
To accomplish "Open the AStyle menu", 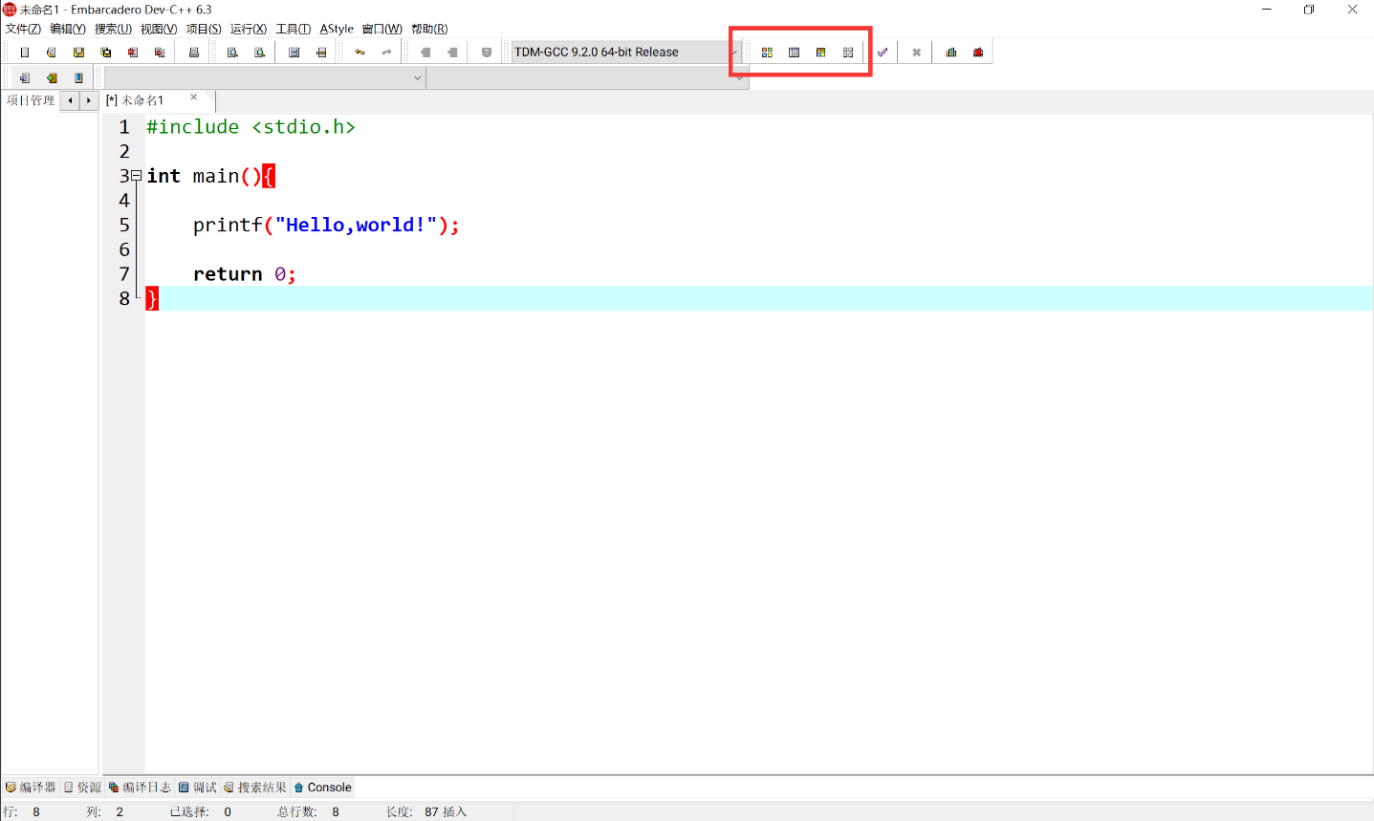I will 337,29.
